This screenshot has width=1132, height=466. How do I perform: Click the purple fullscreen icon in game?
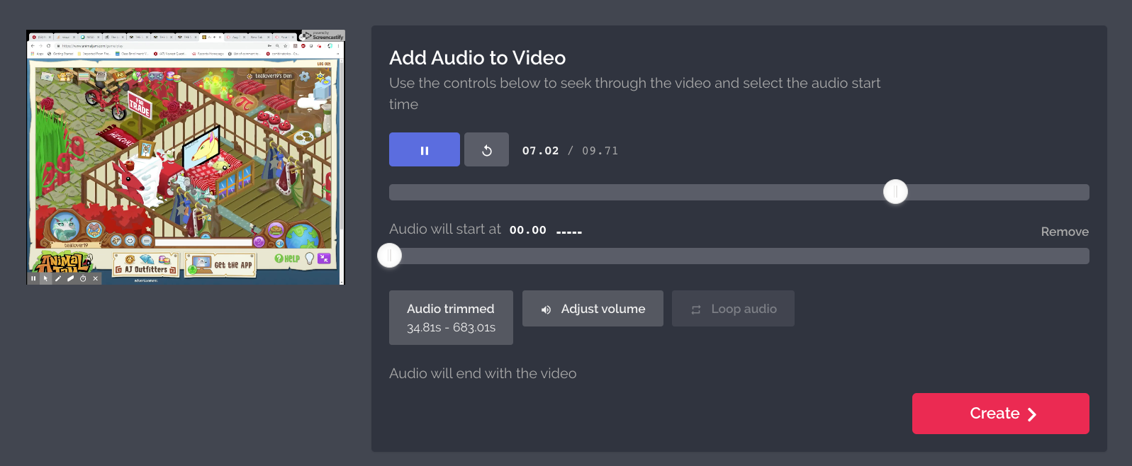point(324,258)
